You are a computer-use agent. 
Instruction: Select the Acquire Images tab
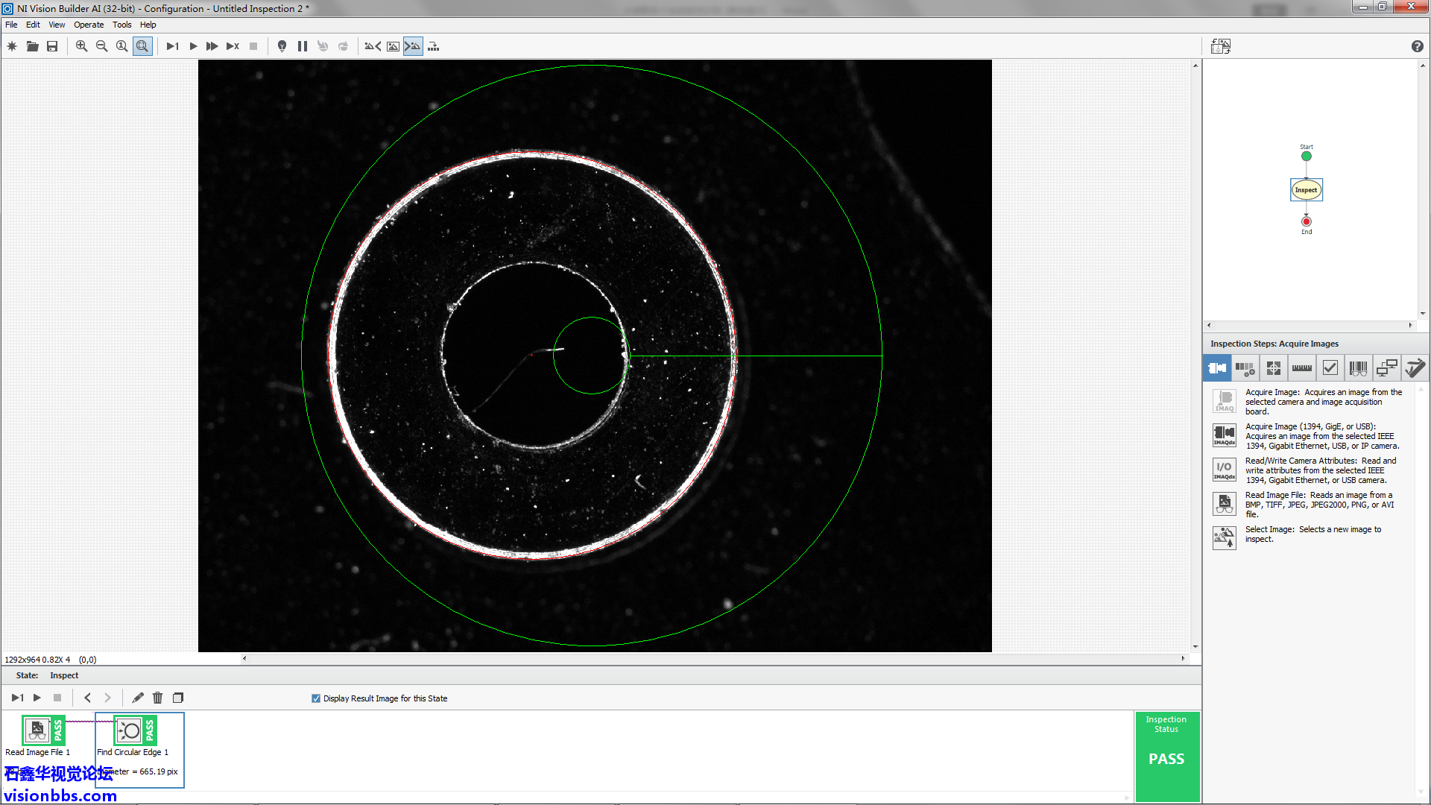coord(1217,367)
